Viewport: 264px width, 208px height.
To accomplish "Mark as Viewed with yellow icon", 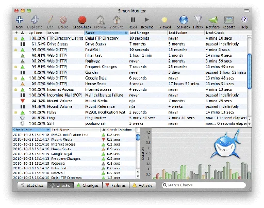I will (x=164, y=20).
